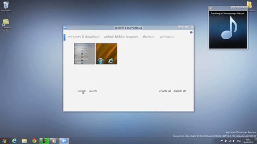Image resolution: width=257 pixels, height=144 pixels.
Task: Open the Action Center flag icon
Action: tap(222, 141)
